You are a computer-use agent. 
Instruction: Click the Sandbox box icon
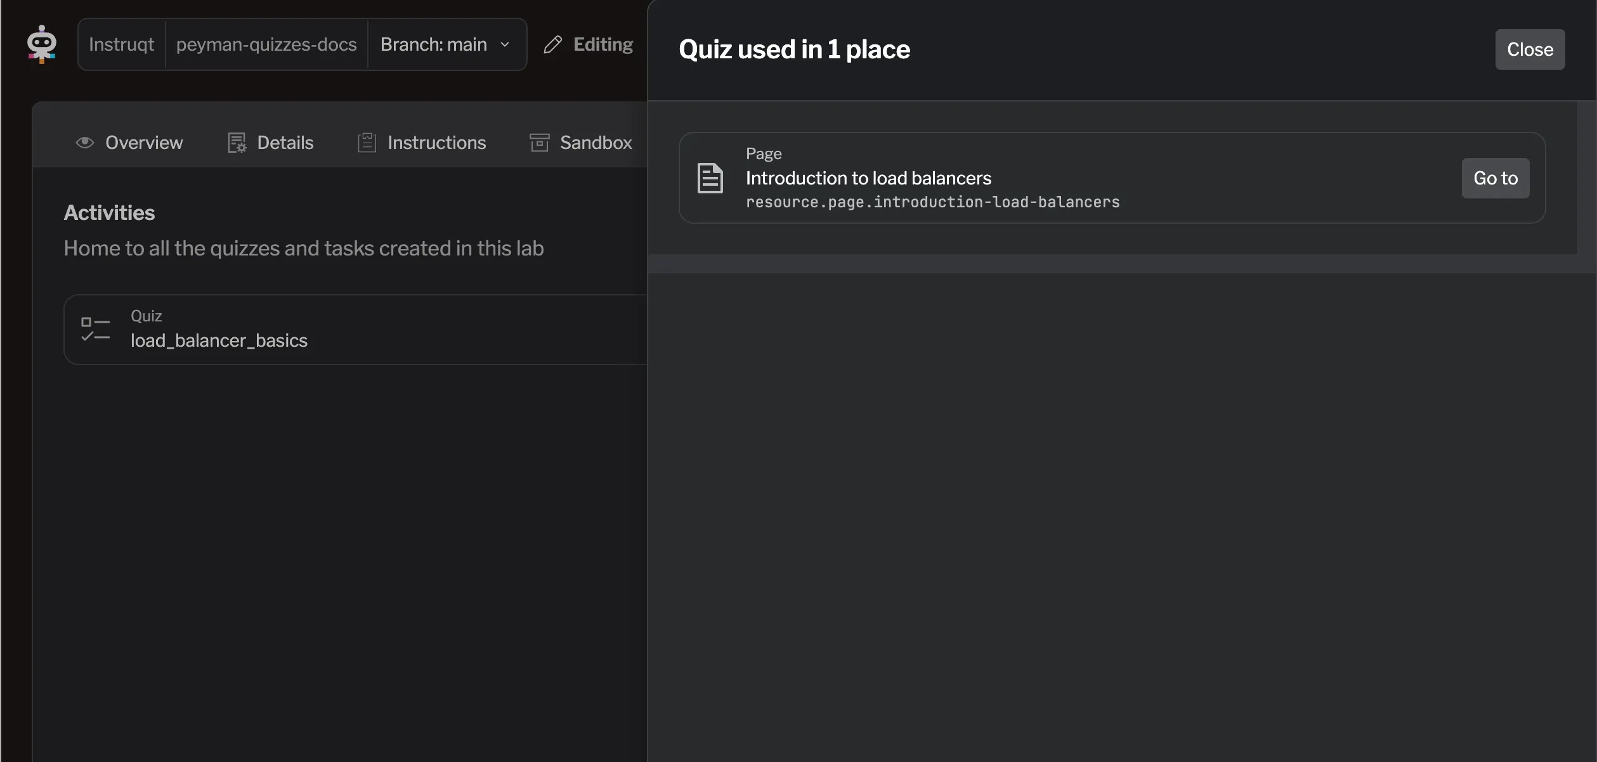pyautogui.click(x=538, y=142)
